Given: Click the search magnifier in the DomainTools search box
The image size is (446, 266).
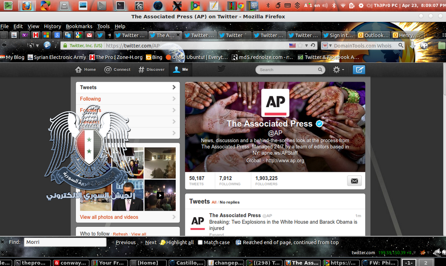Looking at the screenshot, I should (401, 45).
